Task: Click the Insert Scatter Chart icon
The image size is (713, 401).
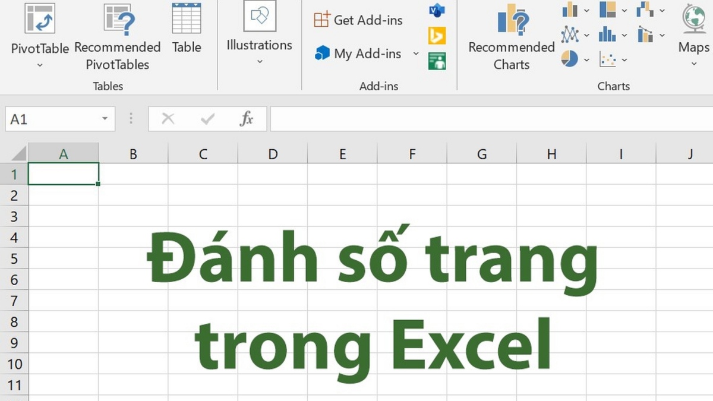Action: (608, 59)
